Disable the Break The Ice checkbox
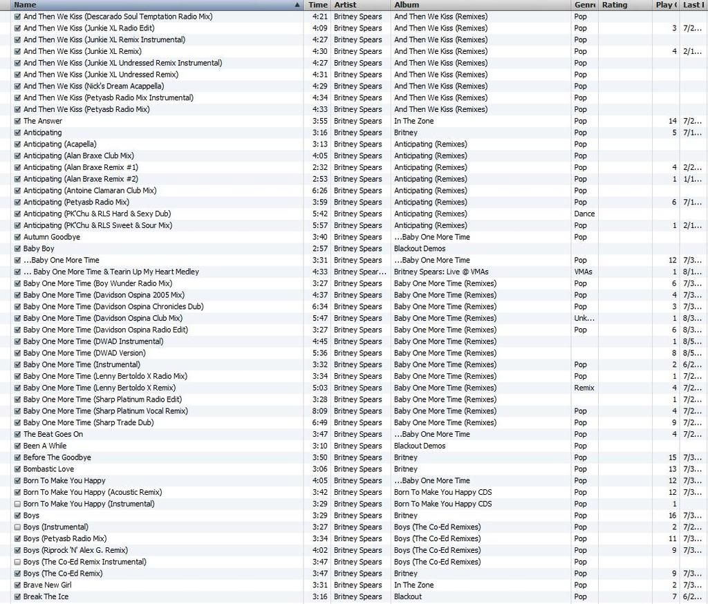 (17, 596)
